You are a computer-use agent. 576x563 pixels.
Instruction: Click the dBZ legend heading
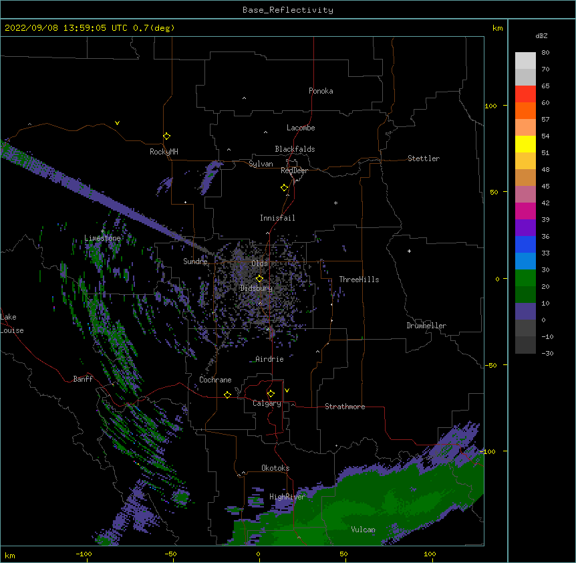pyautogui.click(x=541, y=35)
